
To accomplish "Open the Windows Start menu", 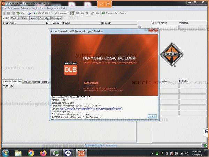I will coord(5,153).
